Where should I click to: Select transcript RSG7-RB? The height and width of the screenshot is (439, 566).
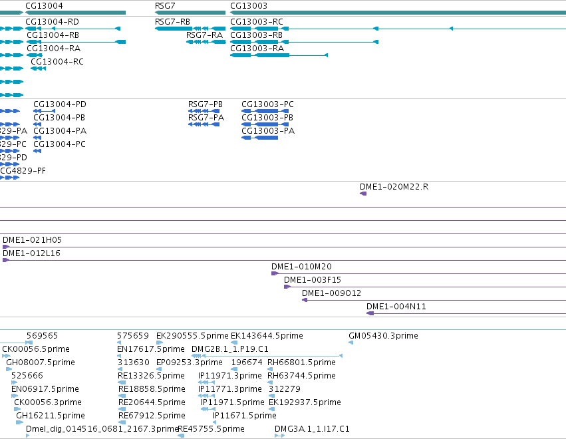pyautogui.click(x=172, y=22)
